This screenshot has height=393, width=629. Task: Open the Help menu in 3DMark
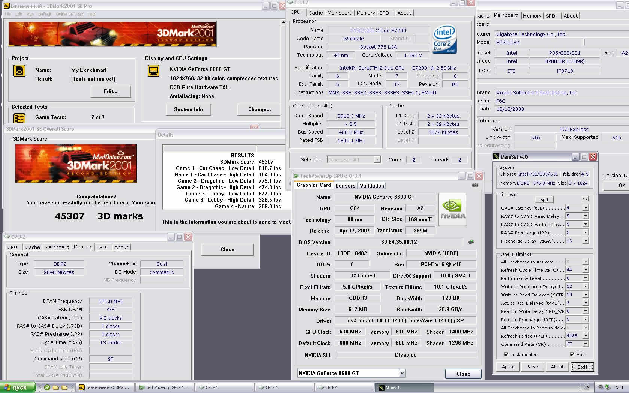click(x=92, y=14)
